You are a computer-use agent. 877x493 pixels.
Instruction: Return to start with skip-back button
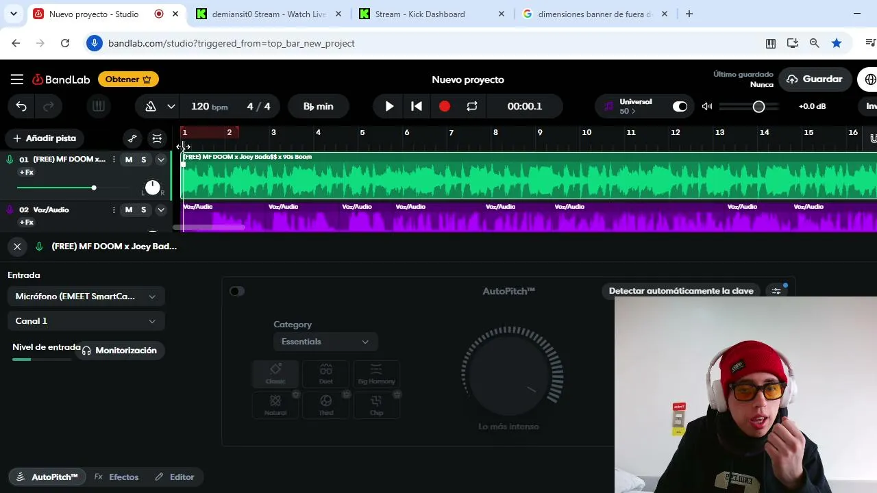point(417,106)
